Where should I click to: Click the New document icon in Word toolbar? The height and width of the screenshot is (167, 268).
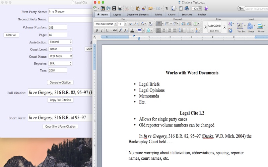click(95, 8)
